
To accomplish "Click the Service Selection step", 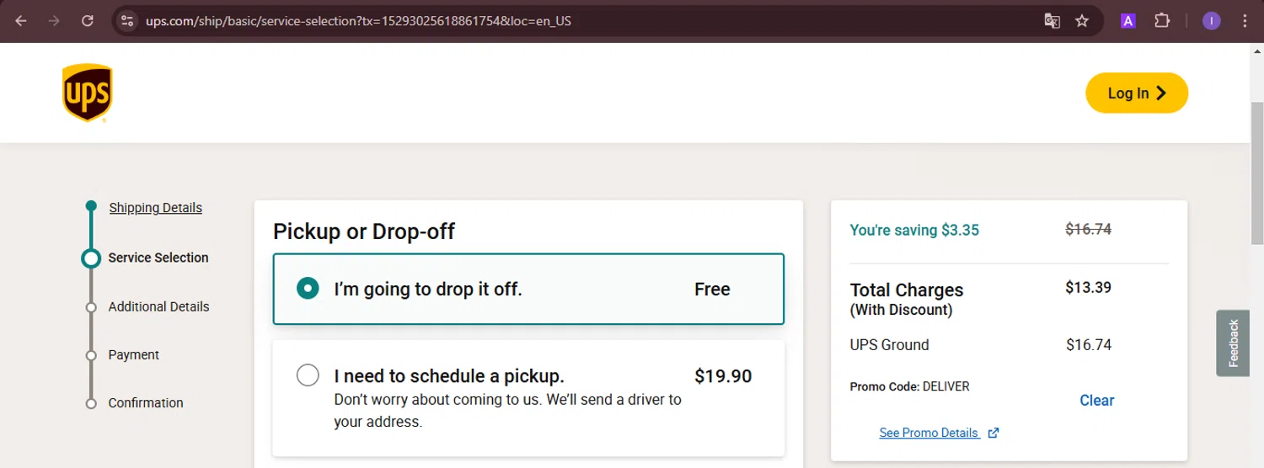I will pos(158,258).
